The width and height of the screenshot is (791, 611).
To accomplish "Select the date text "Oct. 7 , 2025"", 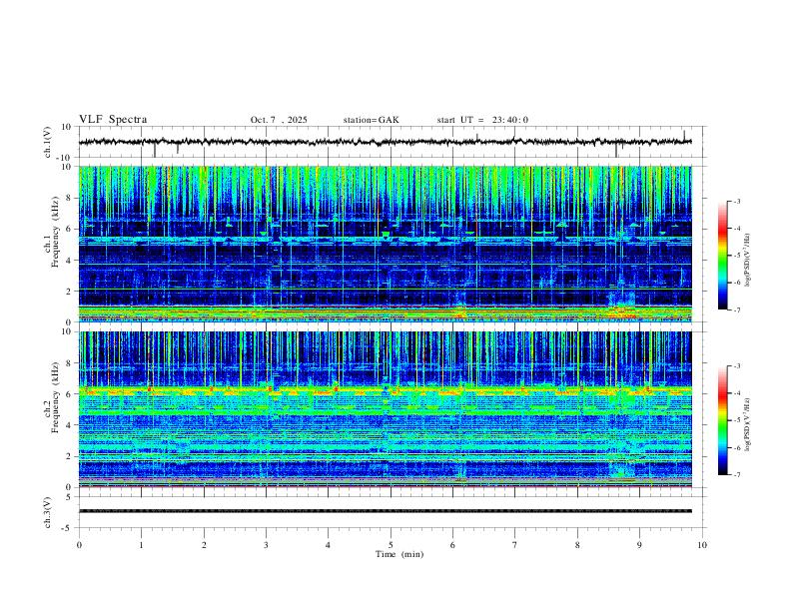I will coord(279,120).
